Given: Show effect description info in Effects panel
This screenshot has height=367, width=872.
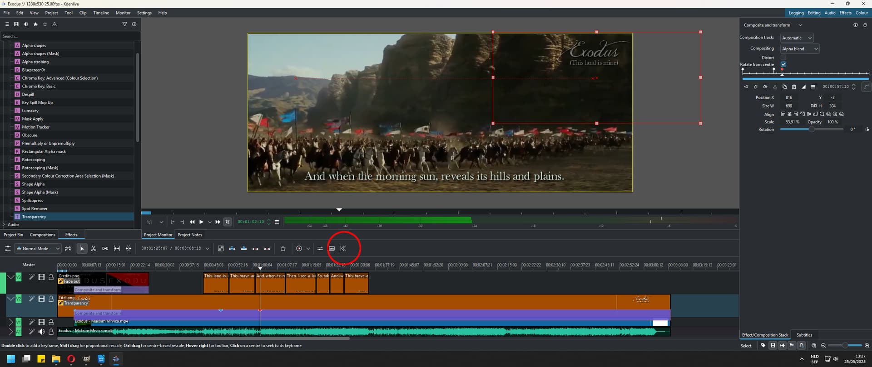Looking at the screenshot, I should (x=134, y=24).
